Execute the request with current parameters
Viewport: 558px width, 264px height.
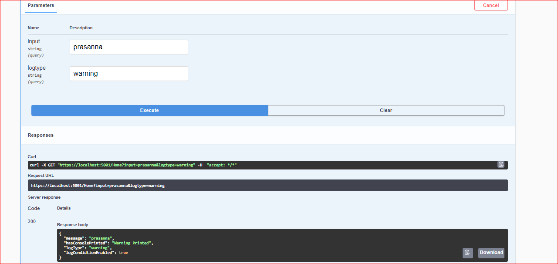149,110
